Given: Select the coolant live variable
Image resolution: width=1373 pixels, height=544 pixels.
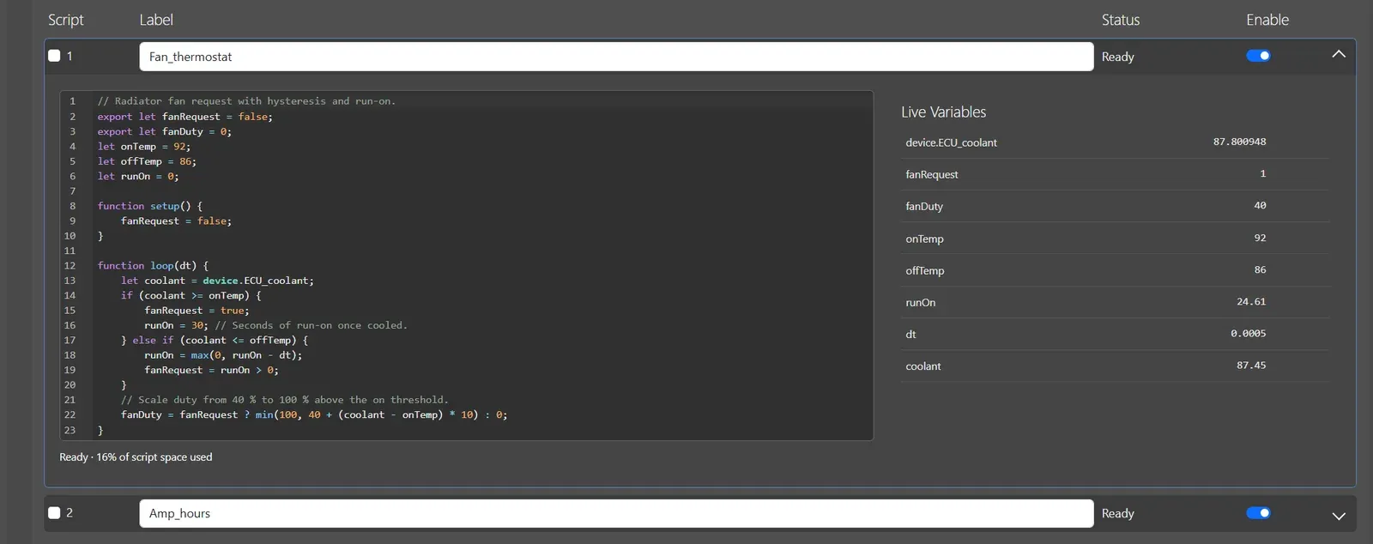Looking at the screenshot, I should (1115, 366).
